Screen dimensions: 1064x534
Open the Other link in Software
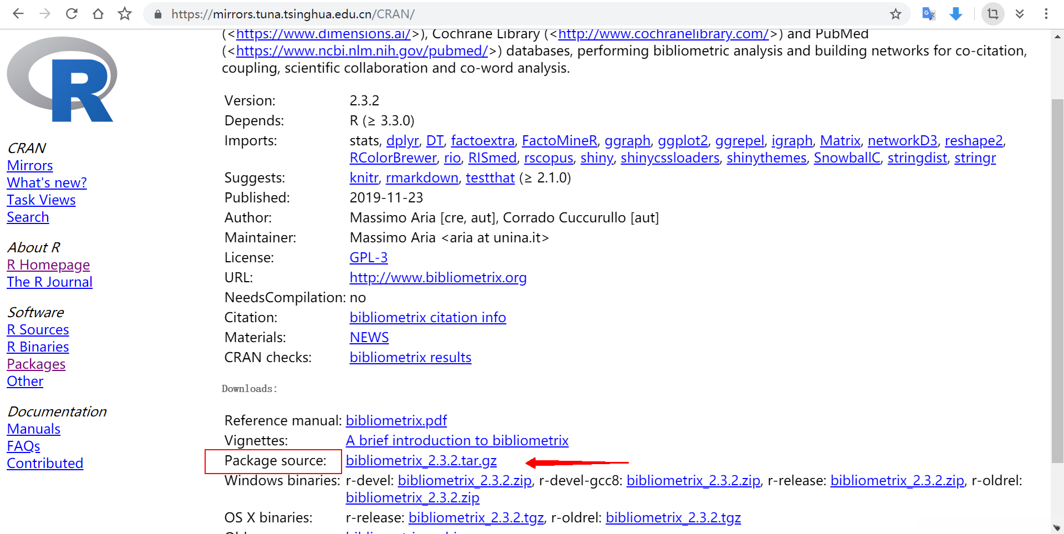[25, 382]
